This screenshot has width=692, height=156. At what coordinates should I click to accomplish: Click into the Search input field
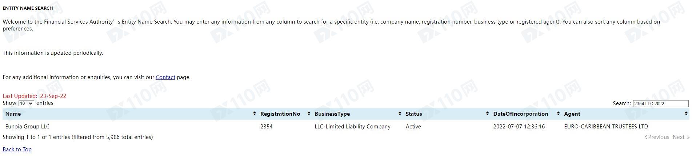coord(660,103)
